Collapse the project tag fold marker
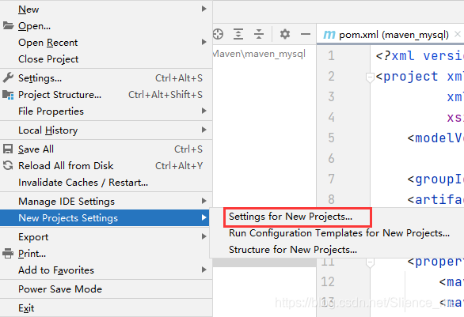 [370, 77]
